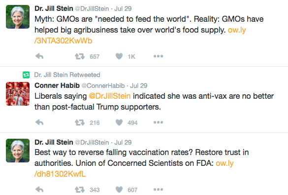Screen dimensions: 288x195
Task: Like the GMOs tweet with 1K likes
Action: [x=119, y=56]
